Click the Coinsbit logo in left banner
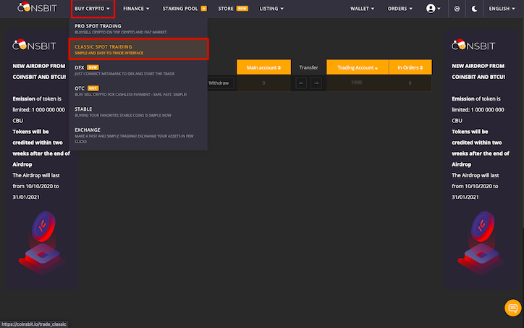 pyautogui.click(x=34, y=44)
